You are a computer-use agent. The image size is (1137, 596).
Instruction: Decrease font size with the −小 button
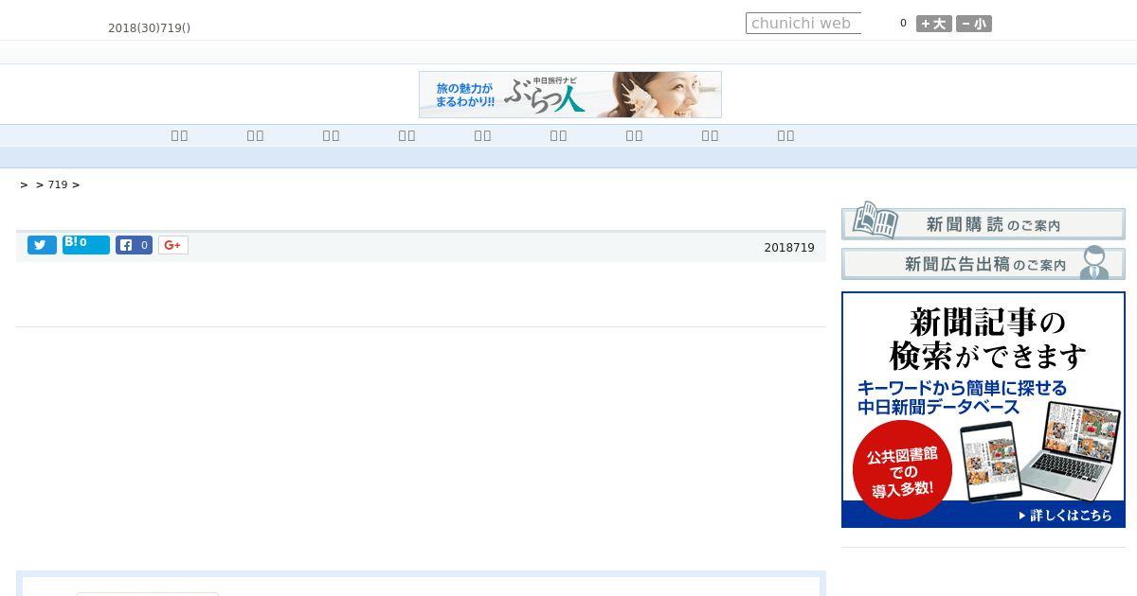click(x=974, y=24)
